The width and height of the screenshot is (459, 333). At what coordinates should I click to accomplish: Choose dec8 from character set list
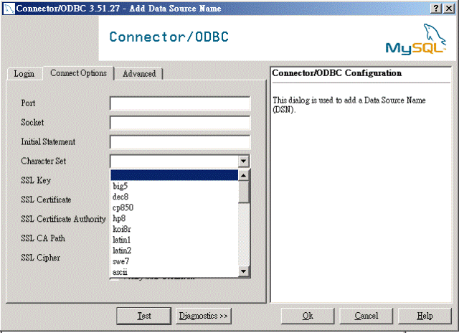click(x=174, y=197)
